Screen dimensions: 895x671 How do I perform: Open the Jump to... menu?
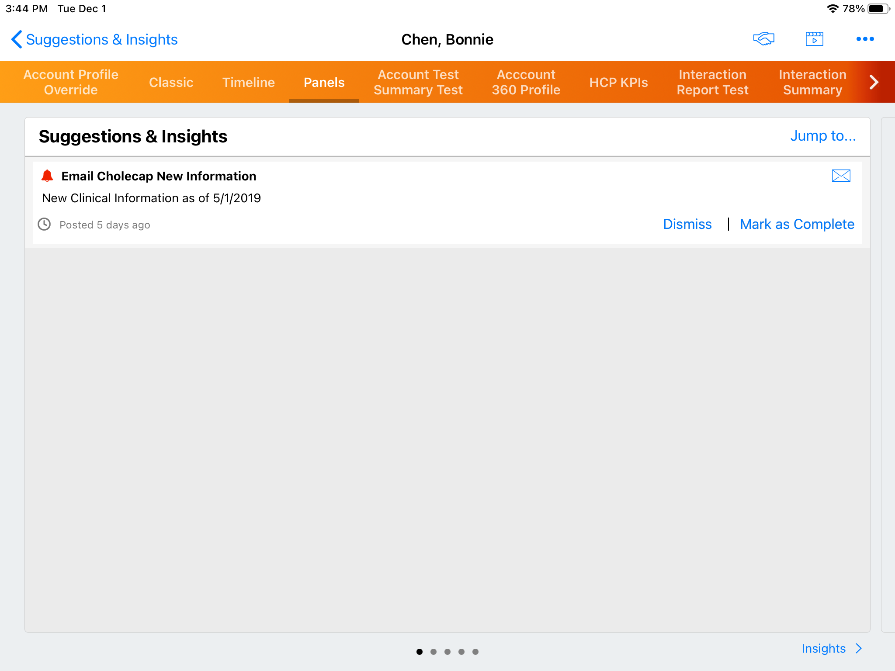(822, 136)
